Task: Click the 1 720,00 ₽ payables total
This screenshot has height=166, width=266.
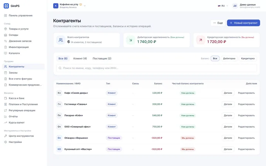Action: point(216,42)
